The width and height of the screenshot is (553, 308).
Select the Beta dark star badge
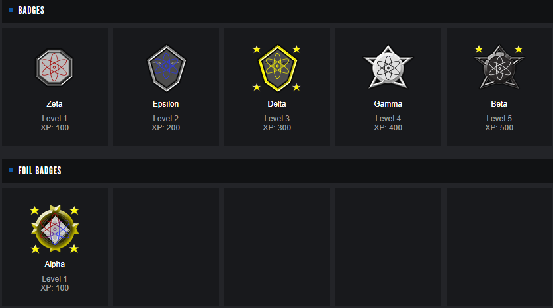pos(499,68)
